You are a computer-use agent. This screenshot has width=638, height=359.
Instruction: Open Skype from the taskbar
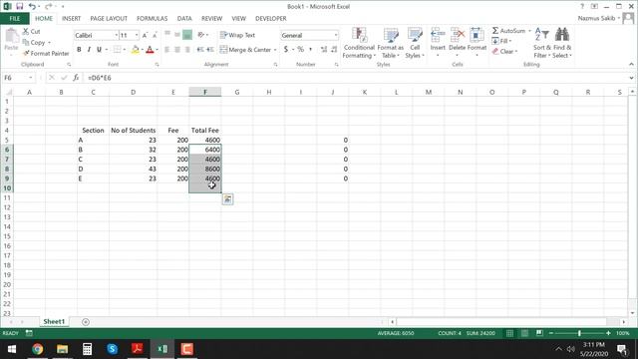[113, 349]
